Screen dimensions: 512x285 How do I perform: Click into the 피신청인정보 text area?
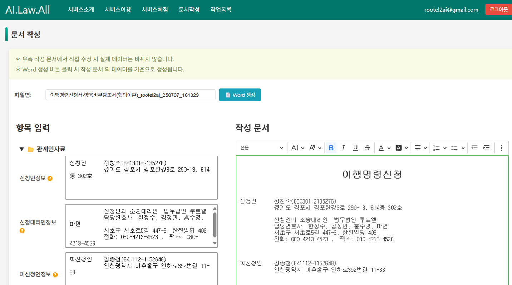pyautogui.click(x=142, y=269)
